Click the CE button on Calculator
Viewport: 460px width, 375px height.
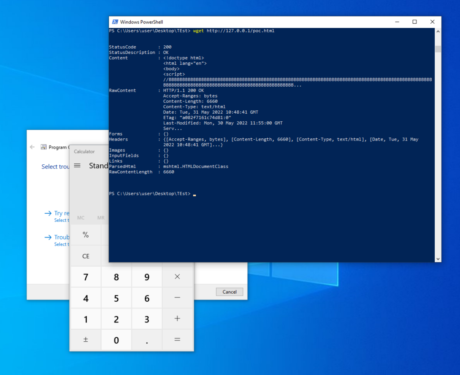click(x=86, y=256)
